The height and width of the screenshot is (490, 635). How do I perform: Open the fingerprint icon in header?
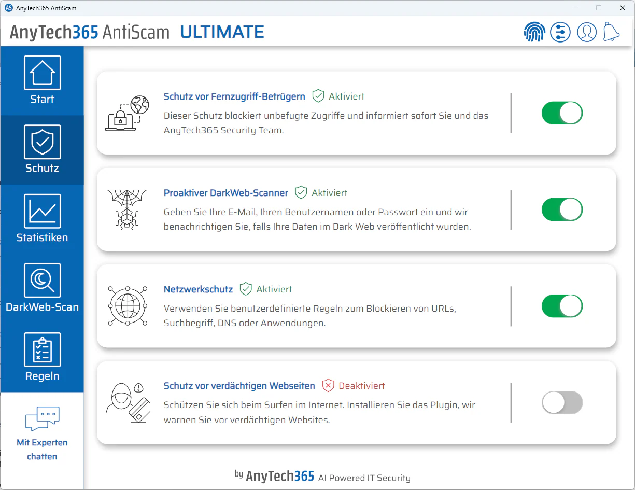point(534,32)
